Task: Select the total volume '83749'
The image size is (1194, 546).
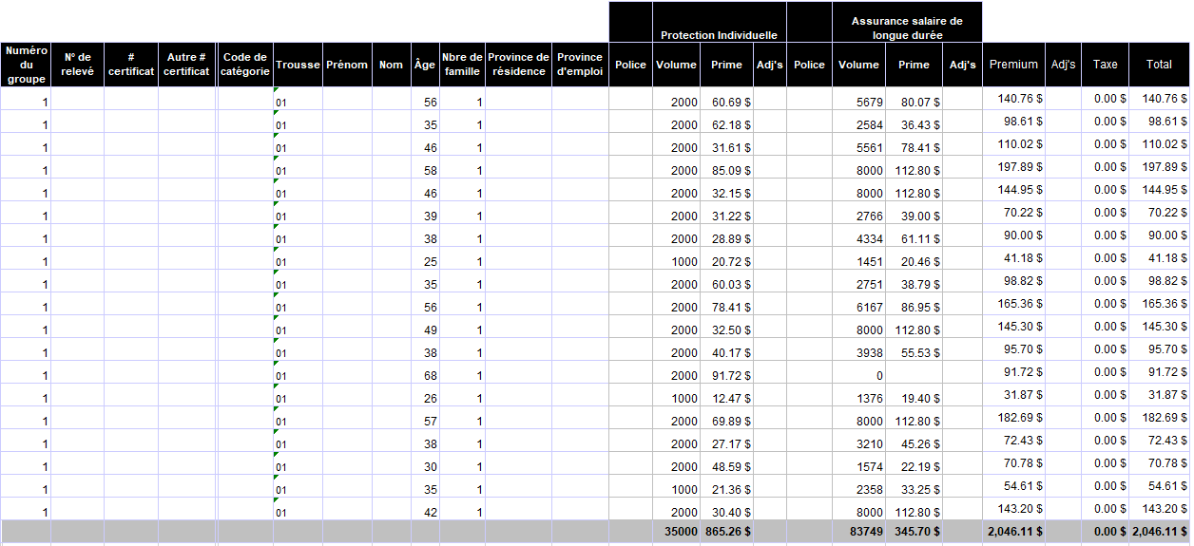Action: [x=859, y=532]
